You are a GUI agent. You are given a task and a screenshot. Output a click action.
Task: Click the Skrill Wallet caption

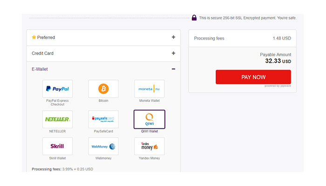tap(57, 158)
